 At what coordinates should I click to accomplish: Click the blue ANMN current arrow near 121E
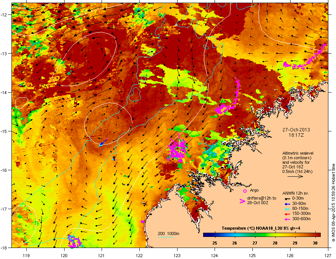(103, 142)
